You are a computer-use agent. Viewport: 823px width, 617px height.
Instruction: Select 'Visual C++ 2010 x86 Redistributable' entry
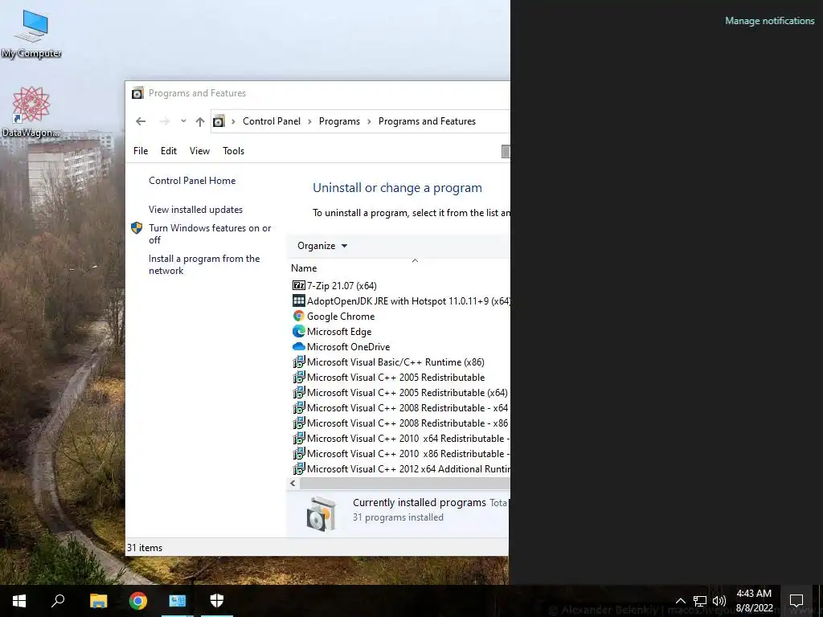click(408, 453)
